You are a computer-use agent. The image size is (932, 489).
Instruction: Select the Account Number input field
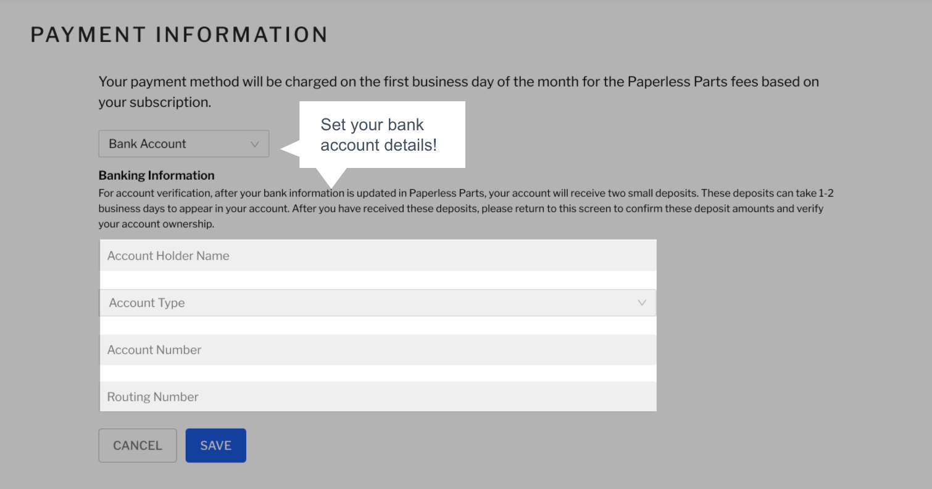pyautogui.click(x=377, y=349)
